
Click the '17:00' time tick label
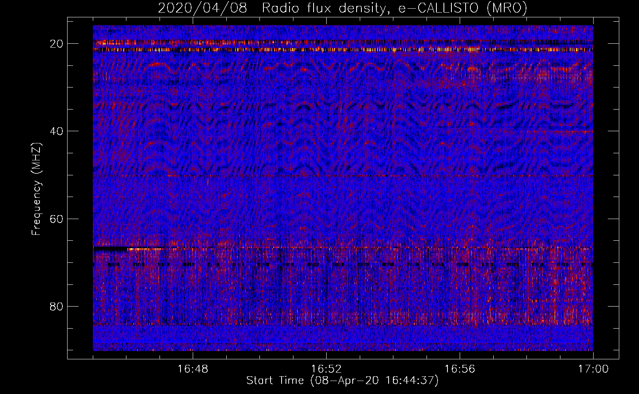[x=593, y=369]
